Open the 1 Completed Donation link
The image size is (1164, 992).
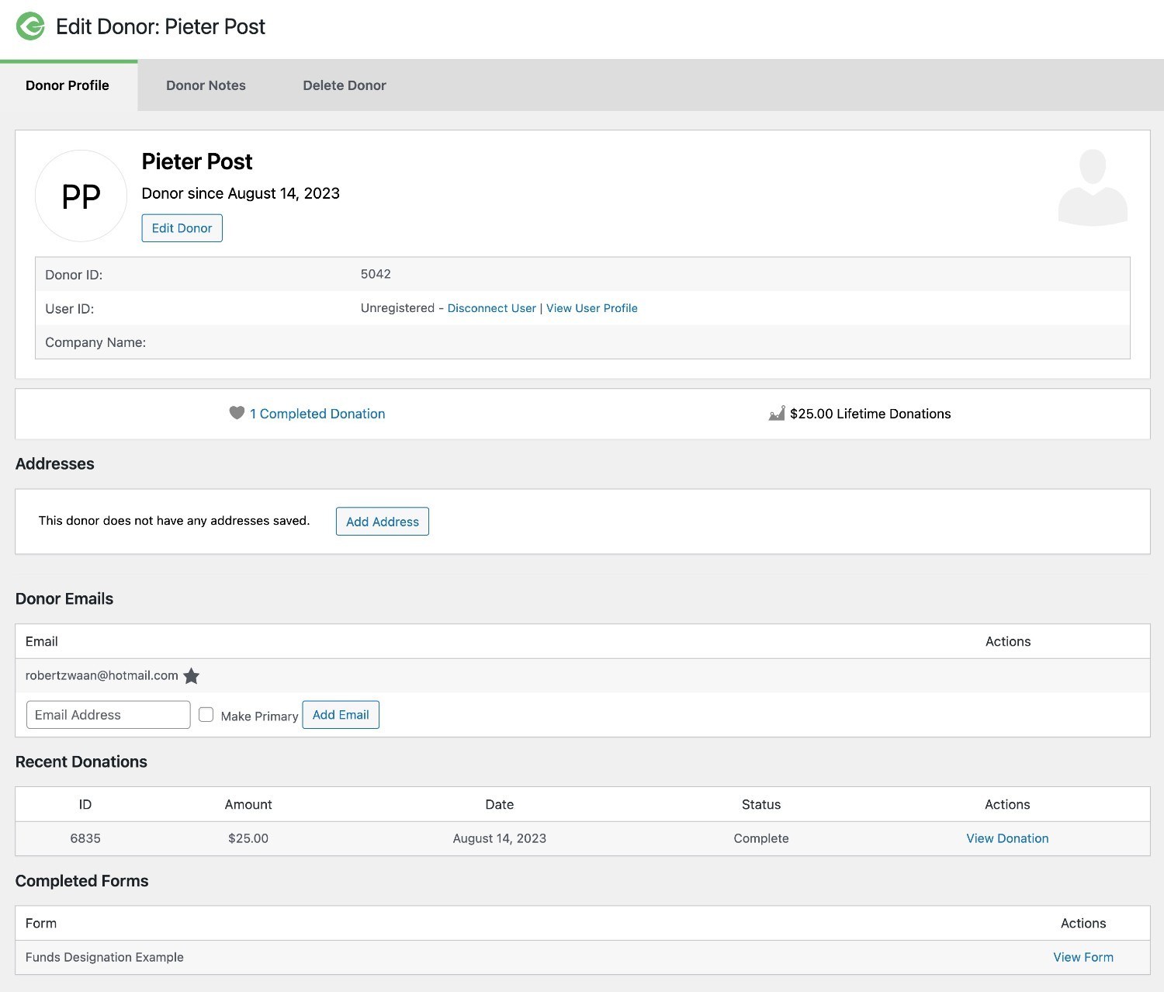pyautogui.click(x=317, y=414)
